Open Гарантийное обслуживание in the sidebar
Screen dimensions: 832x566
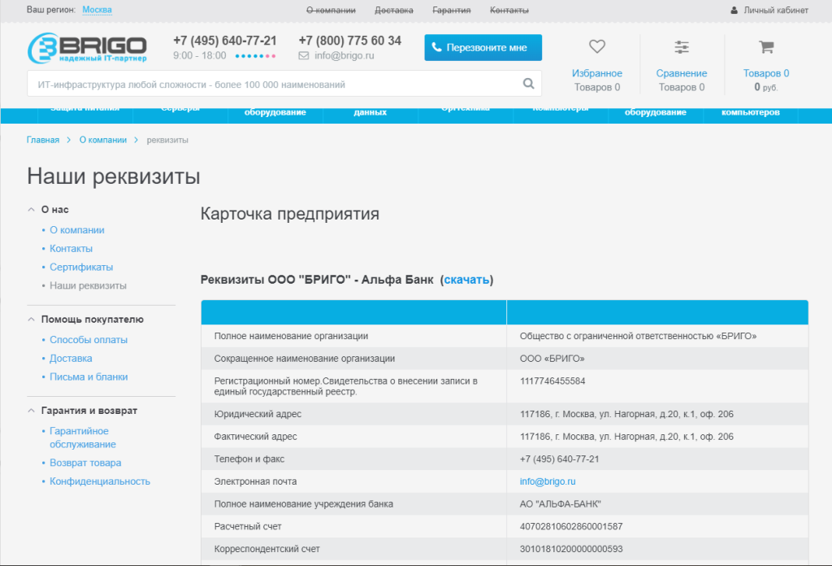83,438
